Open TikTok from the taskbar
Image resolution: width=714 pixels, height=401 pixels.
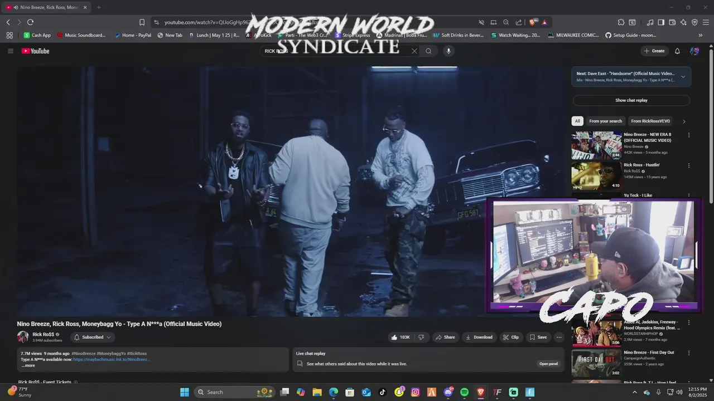[x=383, y=392]
